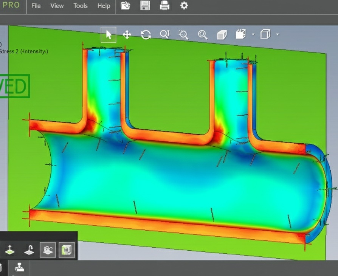Click the solid cube view icon
Image resolution: width=338 pixels, height=276 pixels.
tap(222, 35)
